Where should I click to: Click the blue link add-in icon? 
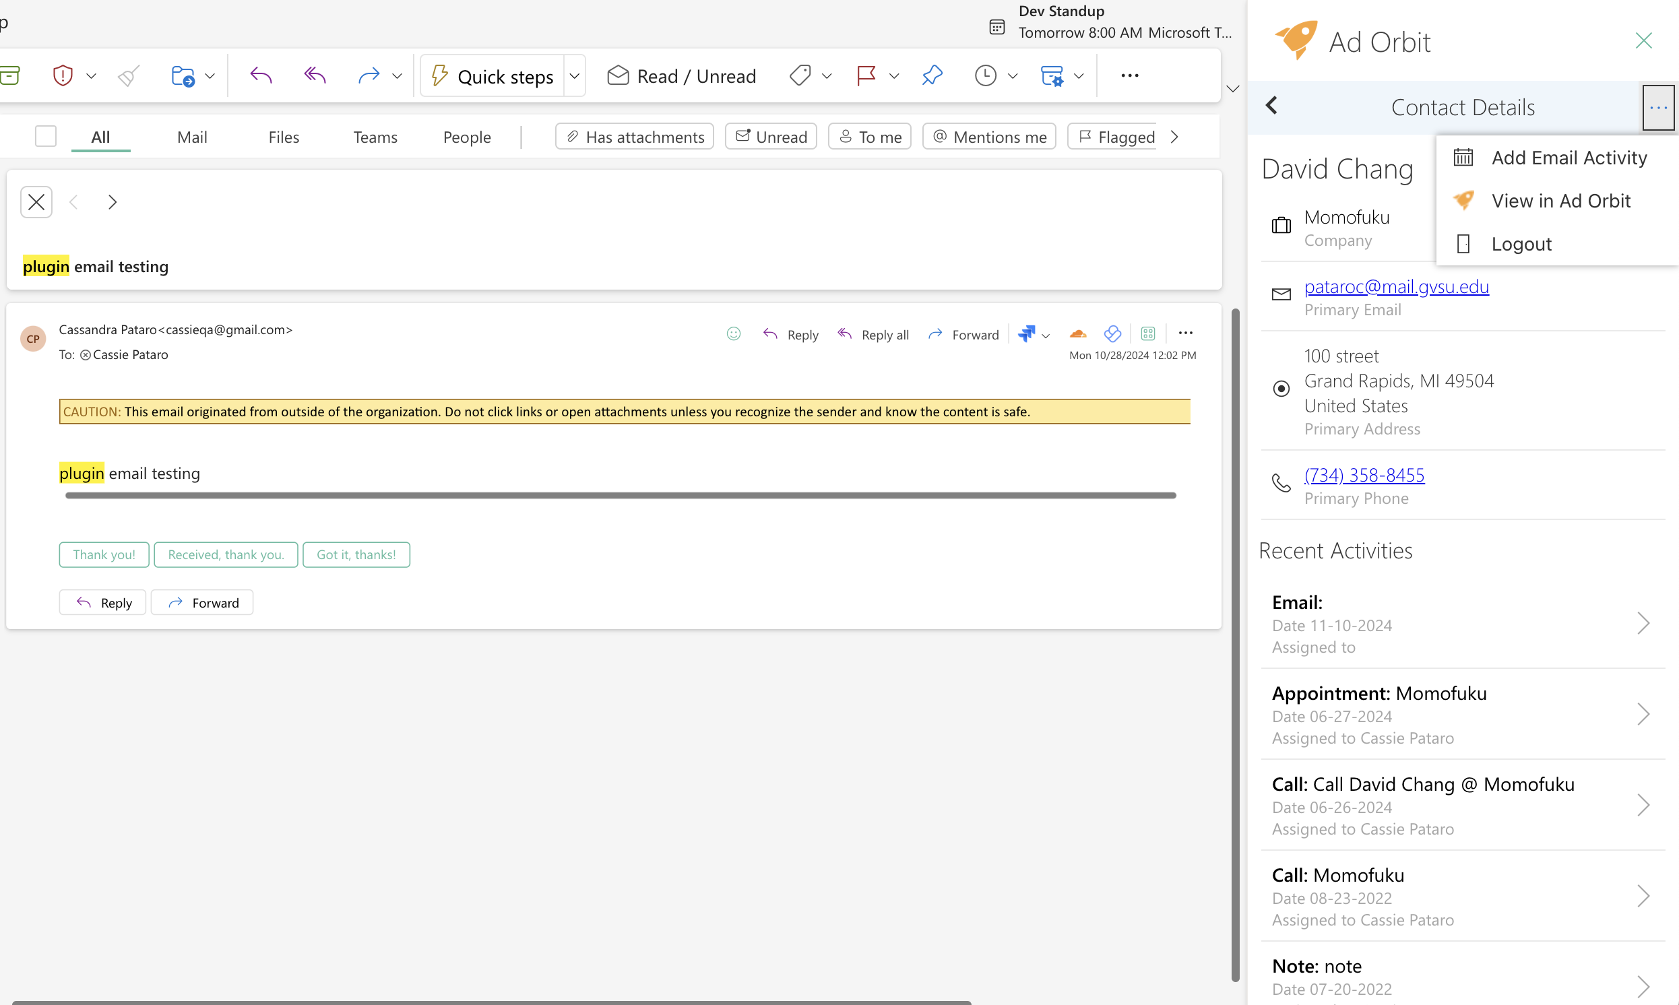click(1112, 334)
